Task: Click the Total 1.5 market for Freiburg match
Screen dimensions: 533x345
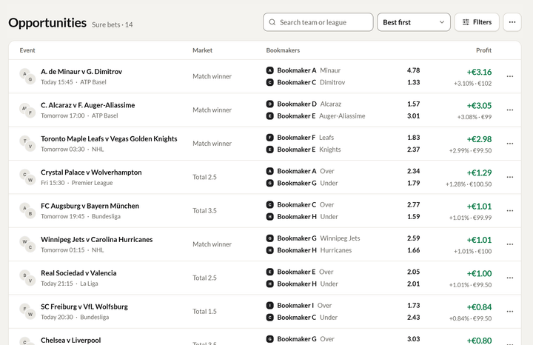Action: 204,312
